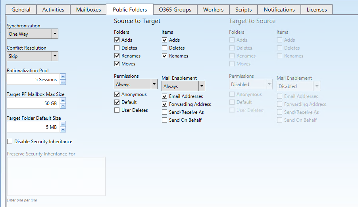Decrease Rationalization Pool sessions with down arrow

click(x=63, y=82)
